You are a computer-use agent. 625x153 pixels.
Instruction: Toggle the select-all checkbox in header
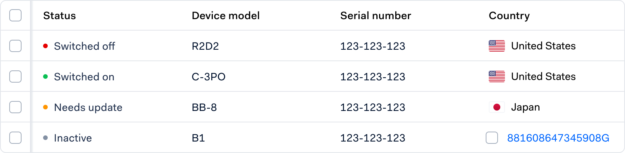tap(15, 15)
